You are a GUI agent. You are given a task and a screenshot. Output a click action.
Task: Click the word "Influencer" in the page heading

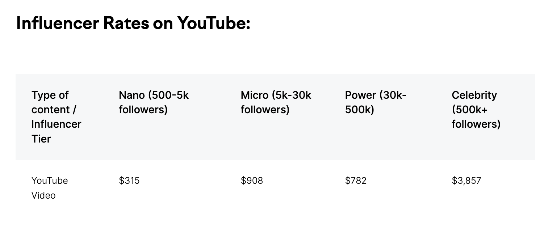57,24
